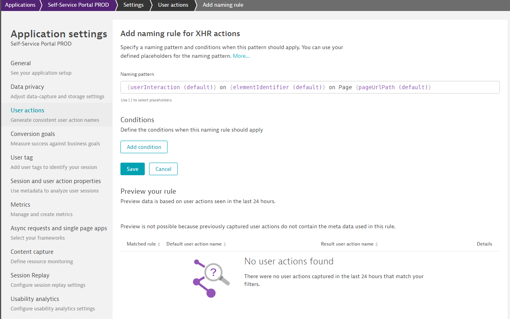This screenshot has width=510, height=319.
Task: Open Self-Service Portal PROD breadcrumb
Action: tap(78, 5)
